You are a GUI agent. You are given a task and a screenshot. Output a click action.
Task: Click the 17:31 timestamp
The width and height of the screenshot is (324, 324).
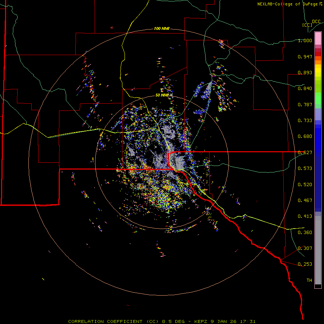point(248,321)
